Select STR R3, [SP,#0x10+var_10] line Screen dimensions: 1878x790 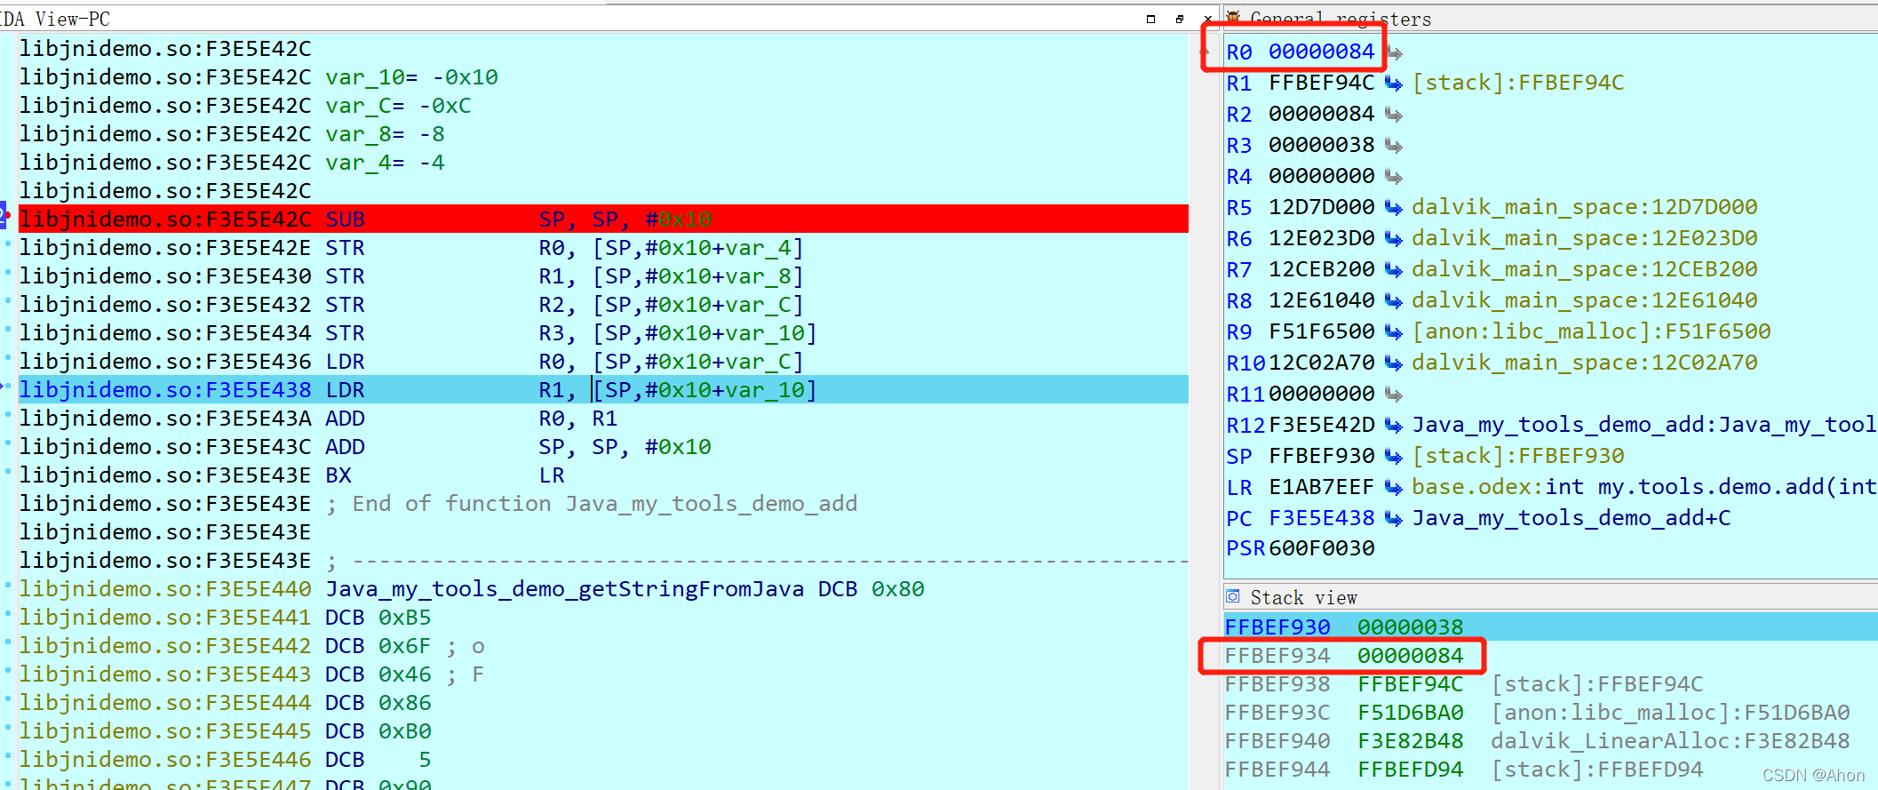603,333
